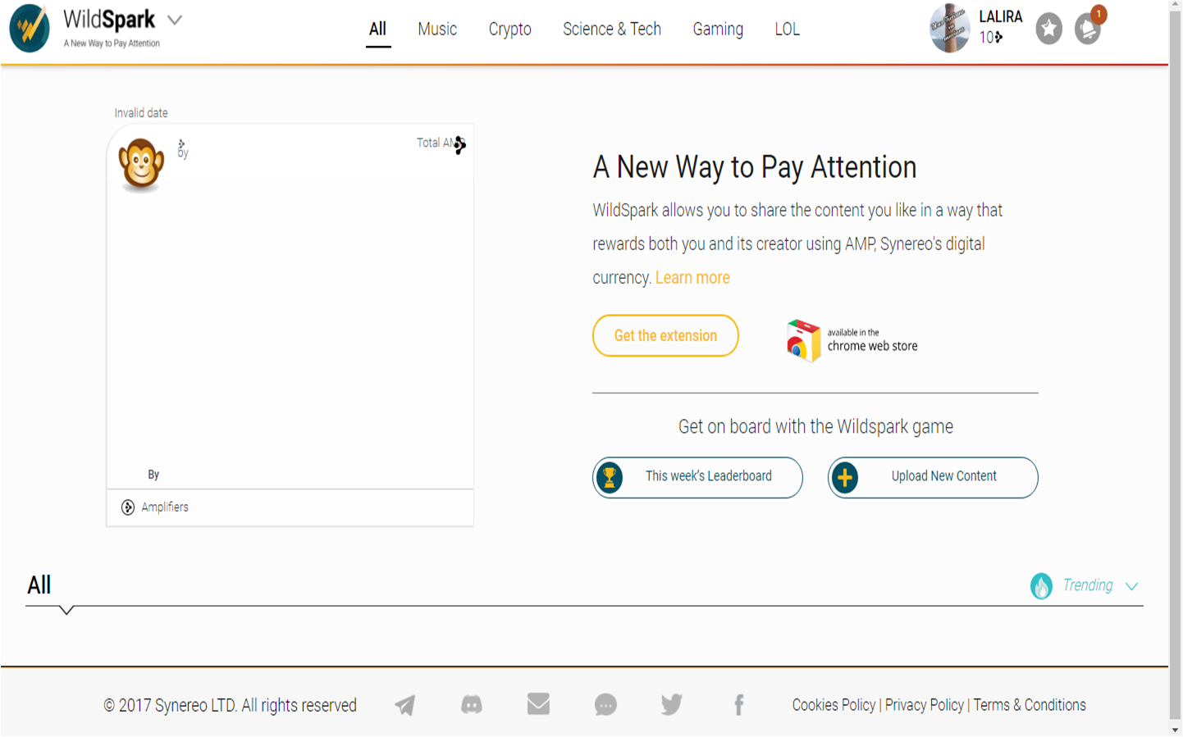1183x737 pixels.
Task: Select the All category tab
Action: click(x=377, y=30)
